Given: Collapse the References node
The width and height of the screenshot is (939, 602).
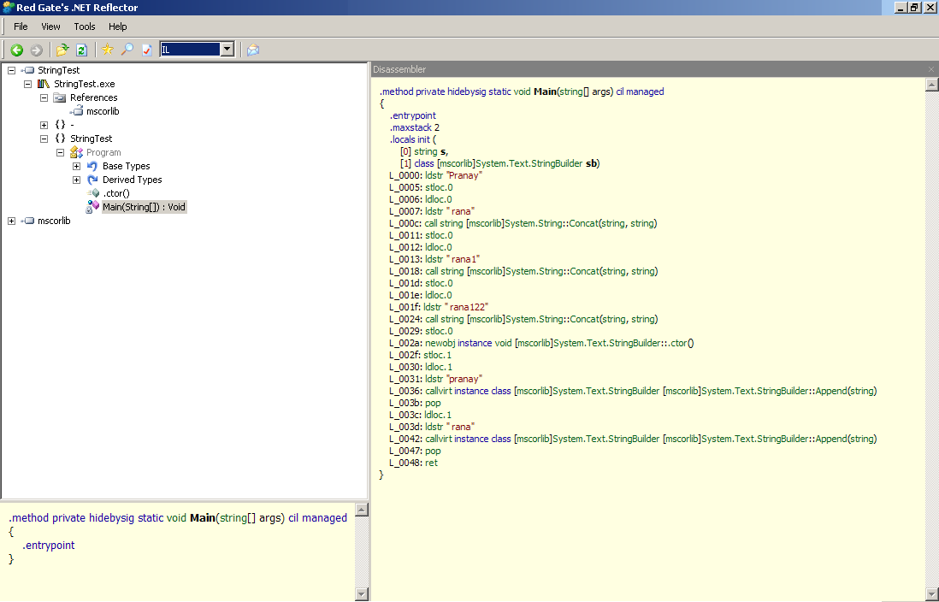Looking at the screenshot, I should [44, 98].
